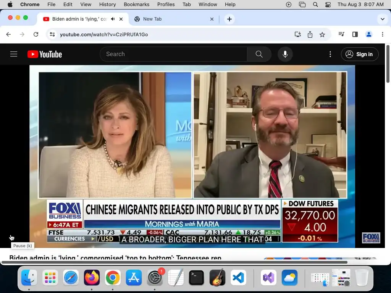The height and width of the screenshot is (293, 391).
Task: Sign in to YouTube
Action: point(360,54)
